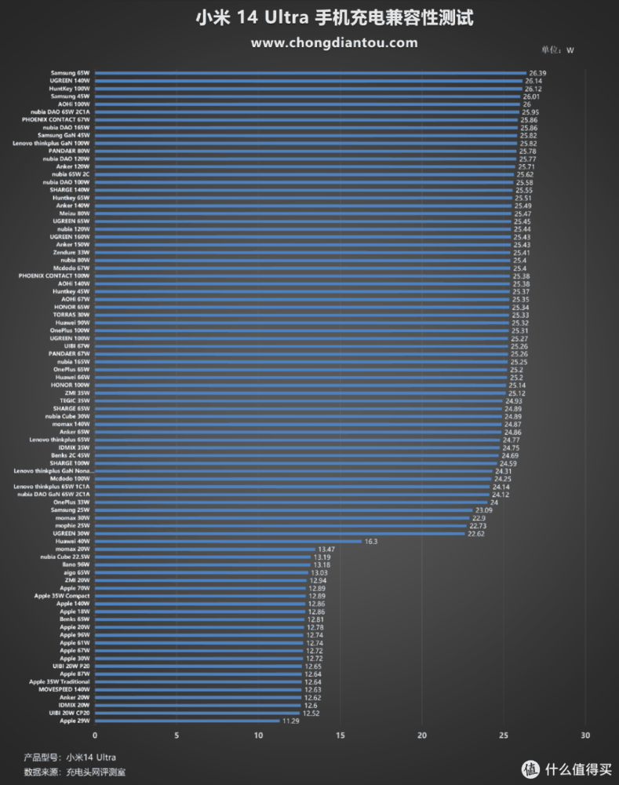Screen dimensions: 619x785
Task: Click the MOVESPEED 140W label
Action: click(x=66, y=689)
